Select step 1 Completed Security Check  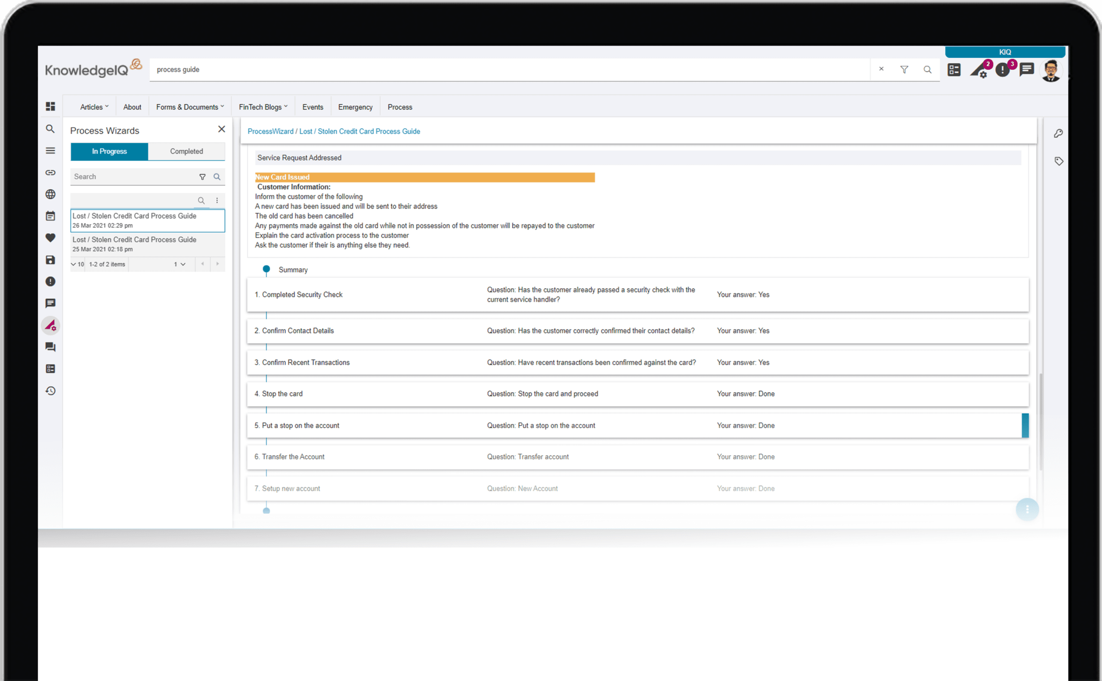[x=638, y=295]
